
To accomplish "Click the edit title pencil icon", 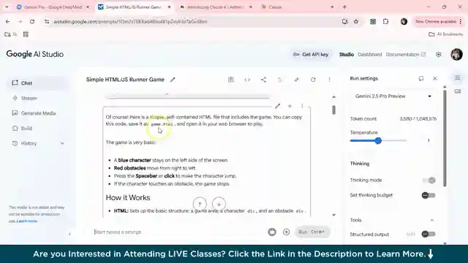I will coord(173,80).
